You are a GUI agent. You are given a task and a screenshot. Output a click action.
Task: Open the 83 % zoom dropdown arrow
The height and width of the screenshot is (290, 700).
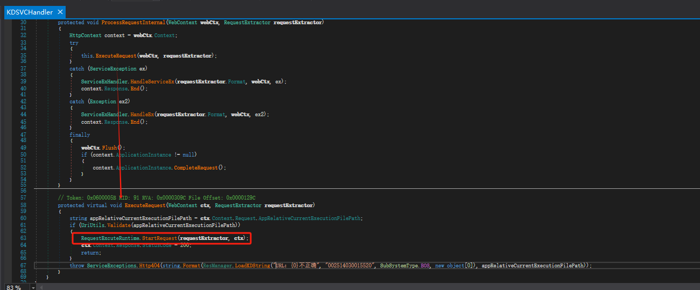34,287
